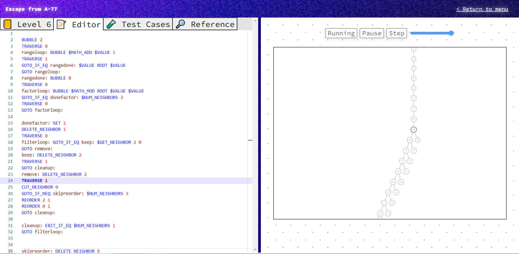Click the 'filterloop: GOTO_IF_EQ keep:' line

point(81,142)
